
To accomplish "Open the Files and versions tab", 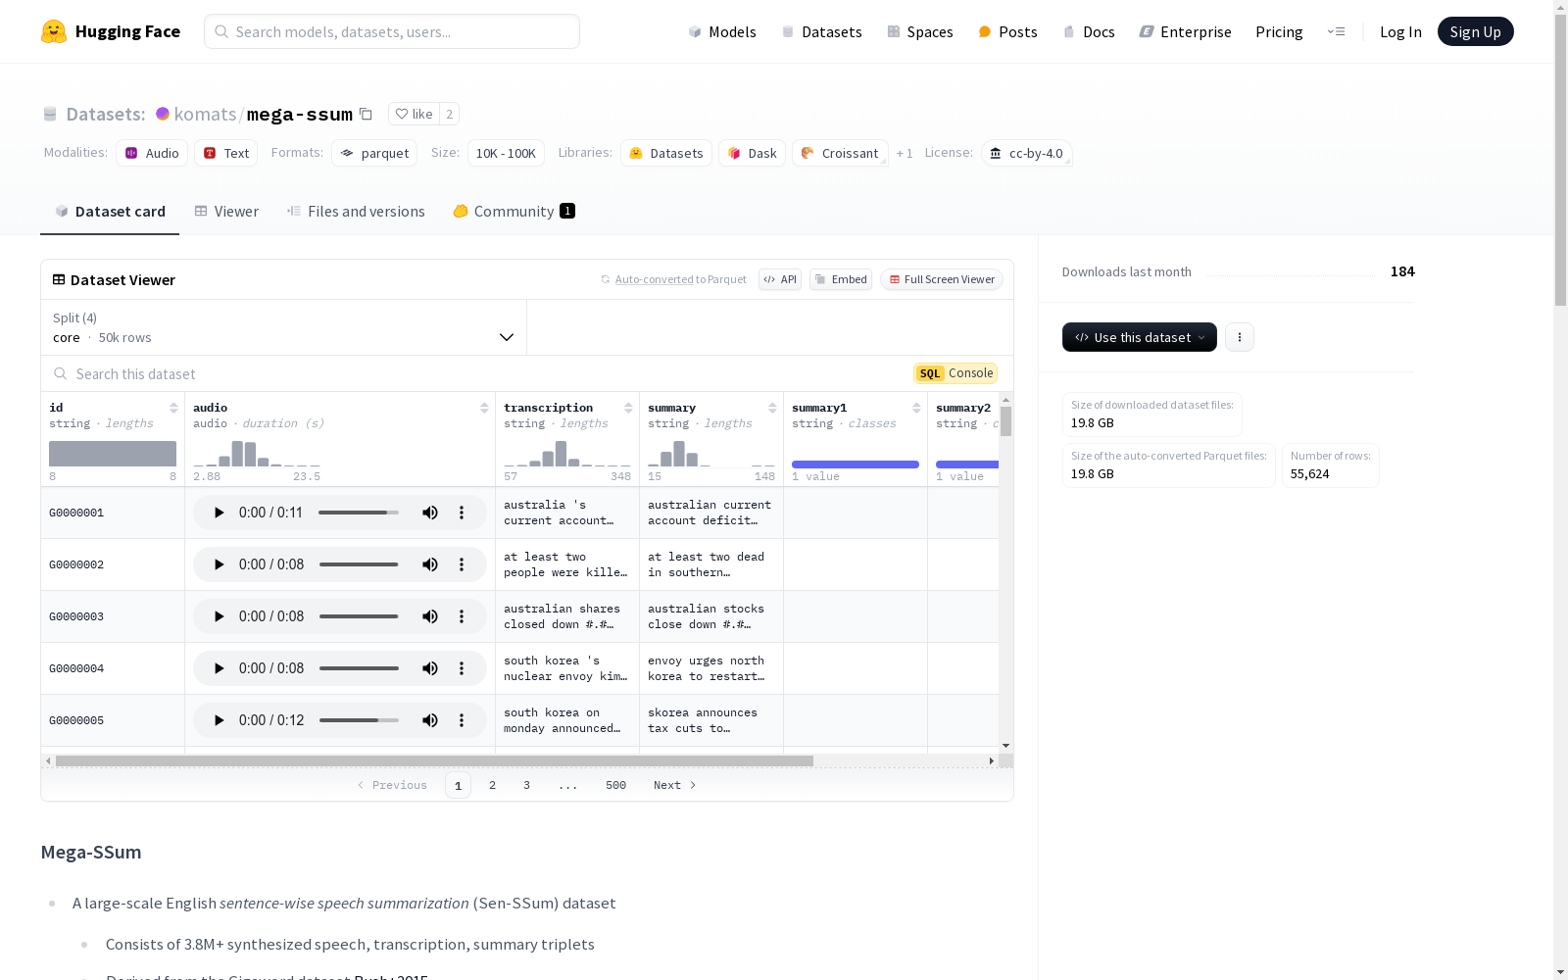I will pos(356,212).
